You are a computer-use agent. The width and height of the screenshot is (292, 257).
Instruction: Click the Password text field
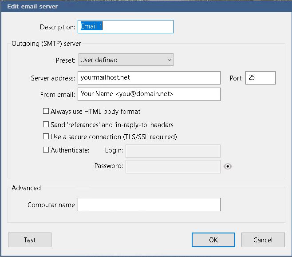tap(173, 166)
